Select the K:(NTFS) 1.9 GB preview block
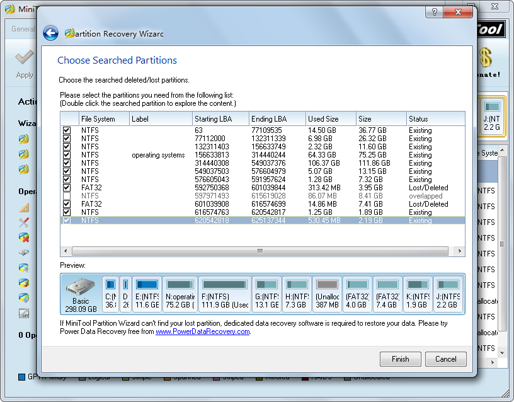The width and height of the screenshot is (514, 402). [x=418, y=294]
